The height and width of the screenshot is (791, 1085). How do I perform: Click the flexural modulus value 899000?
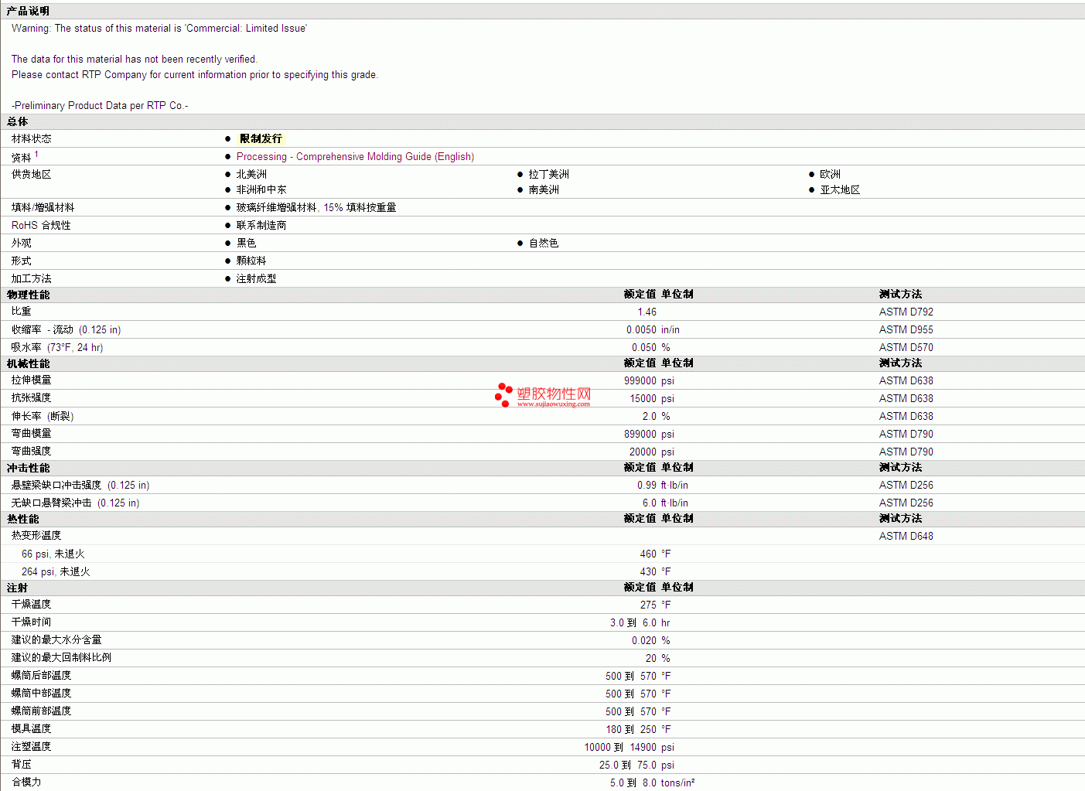(x=640, y=434)
